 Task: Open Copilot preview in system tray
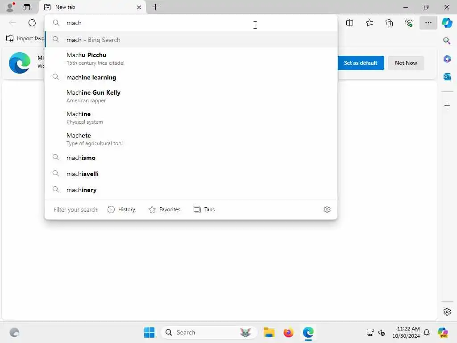click(443, 332)
